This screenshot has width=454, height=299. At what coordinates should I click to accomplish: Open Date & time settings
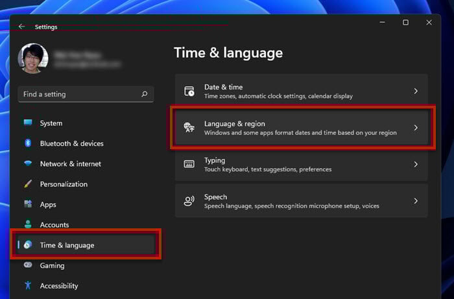click(x=302, y=91)
